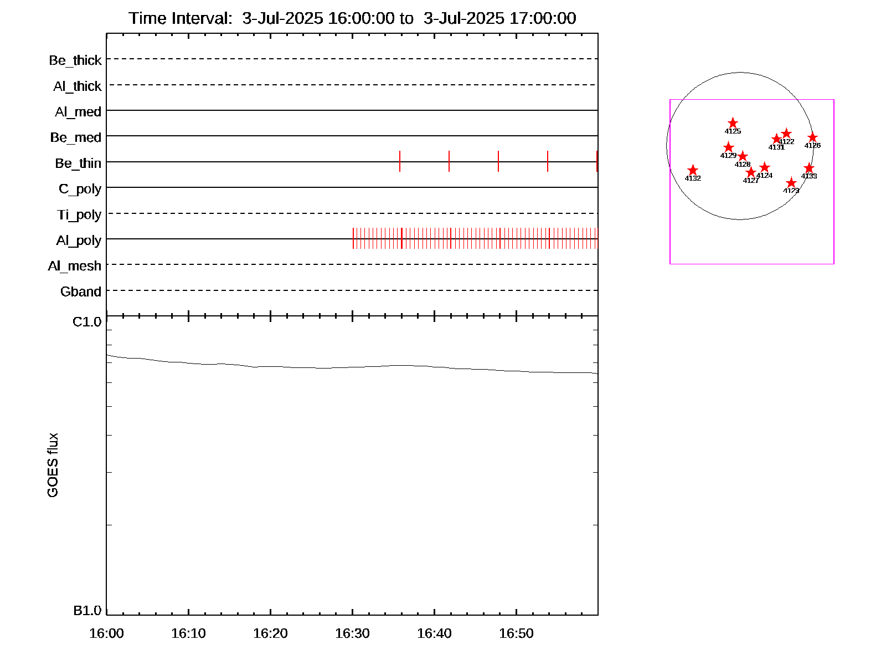The height and width of the screenshot is (665, 886).
Task: Click the Be_thin filter label
Action: tap(78, 163)
